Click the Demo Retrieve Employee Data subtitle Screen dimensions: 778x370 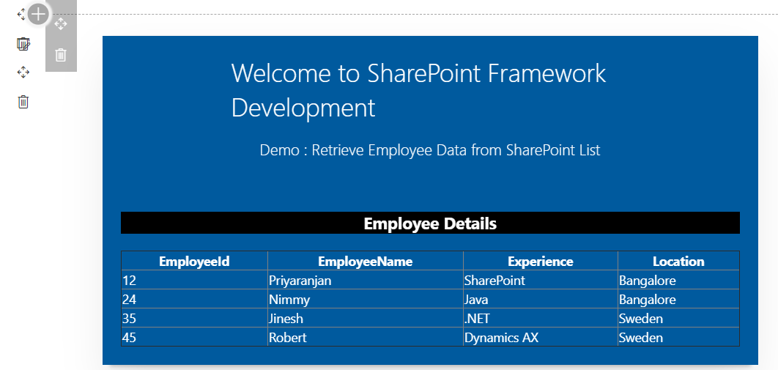[x=430, y=149]
